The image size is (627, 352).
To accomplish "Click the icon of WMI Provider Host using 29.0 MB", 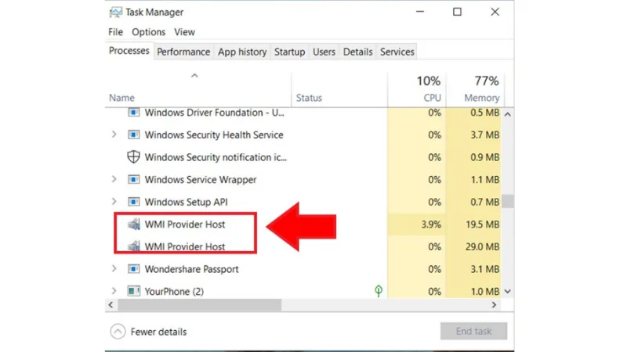I will pos(134,246).
